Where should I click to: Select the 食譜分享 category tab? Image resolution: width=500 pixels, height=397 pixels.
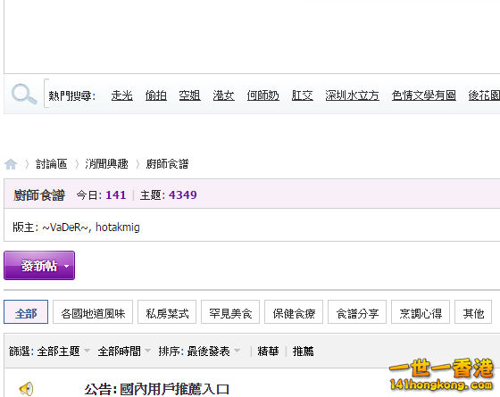(357, 312)
